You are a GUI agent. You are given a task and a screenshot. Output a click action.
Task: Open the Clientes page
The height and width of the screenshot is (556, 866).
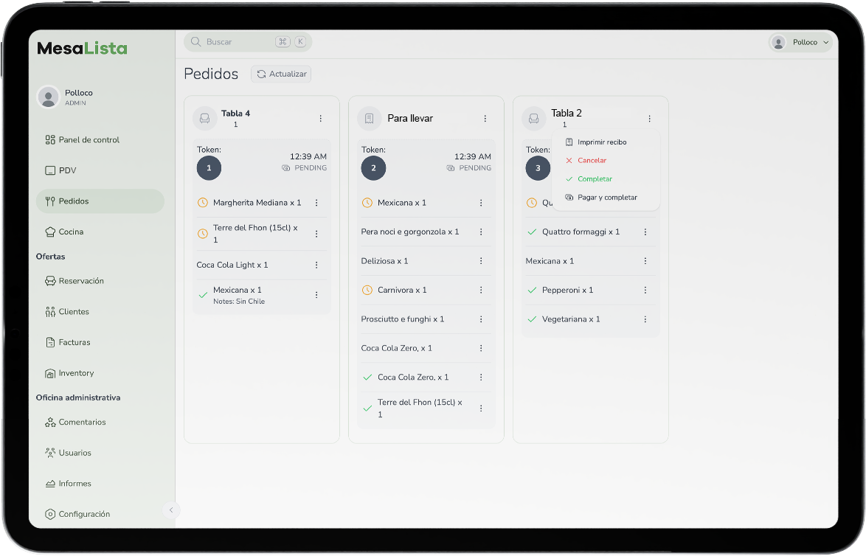pyautogui.click(x=74, y=312)
